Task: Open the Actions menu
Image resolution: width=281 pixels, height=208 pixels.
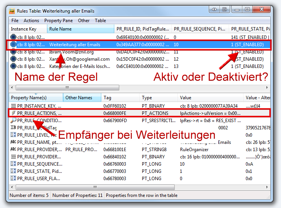Action: point(31,21)
